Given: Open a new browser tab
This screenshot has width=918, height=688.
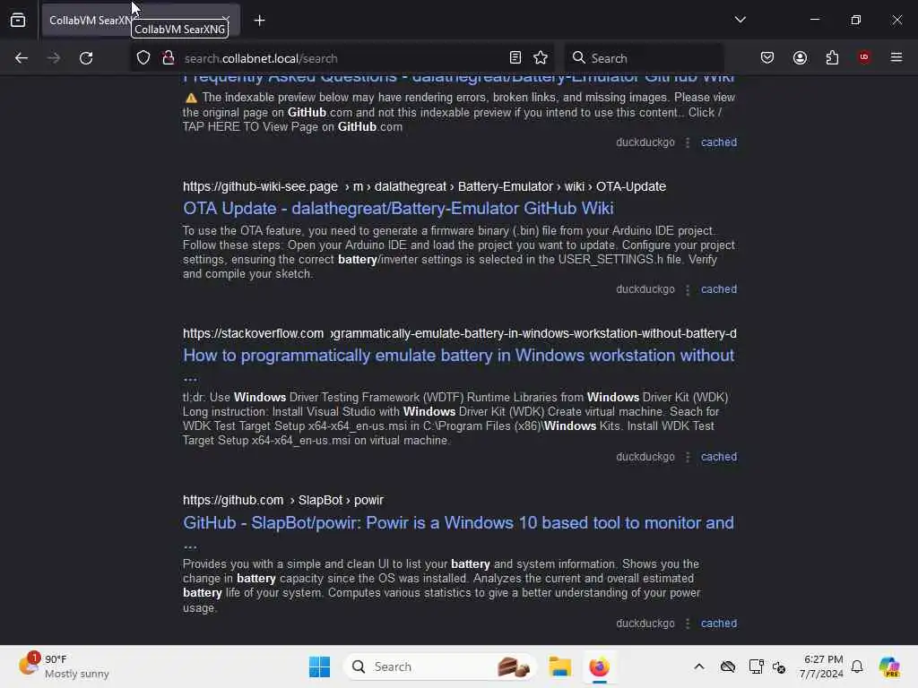Looking at the screenshot, I should pyautogui.click(x=259, y=21).
